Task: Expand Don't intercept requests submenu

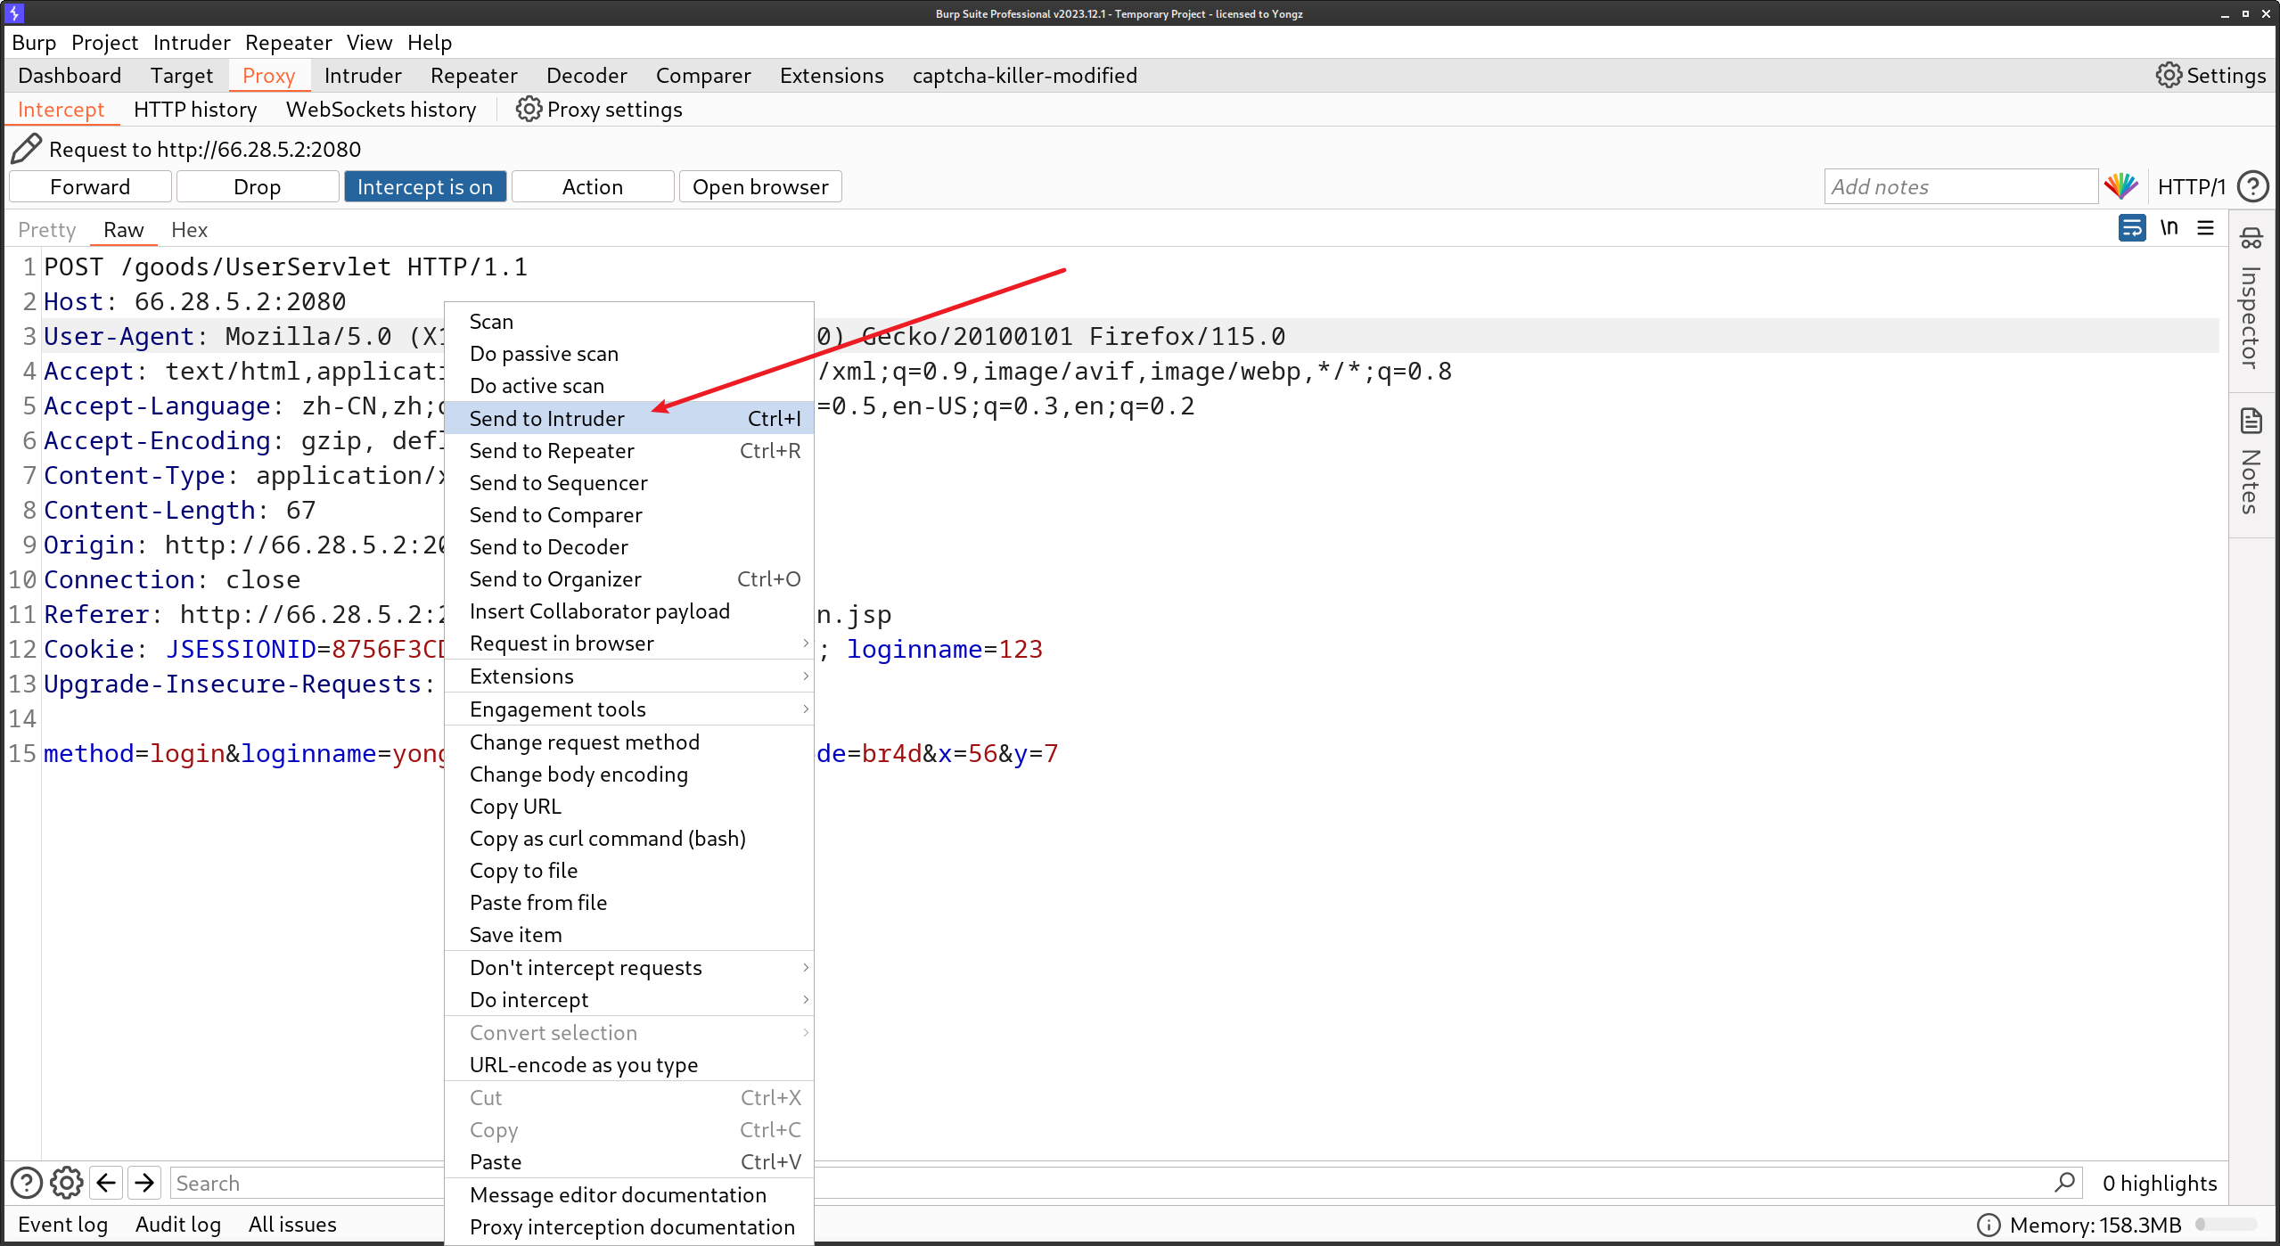Action: pyautogui.click(x=629, y=968)
